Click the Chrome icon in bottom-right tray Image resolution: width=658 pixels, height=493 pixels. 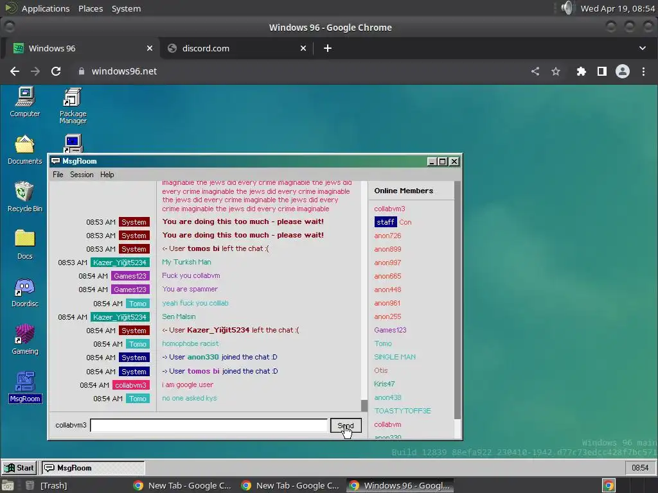point(609,485)
